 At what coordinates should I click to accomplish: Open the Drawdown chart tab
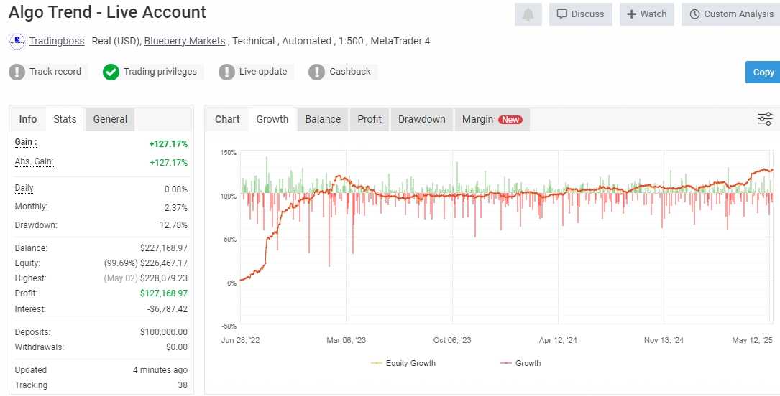coord(421,119)
